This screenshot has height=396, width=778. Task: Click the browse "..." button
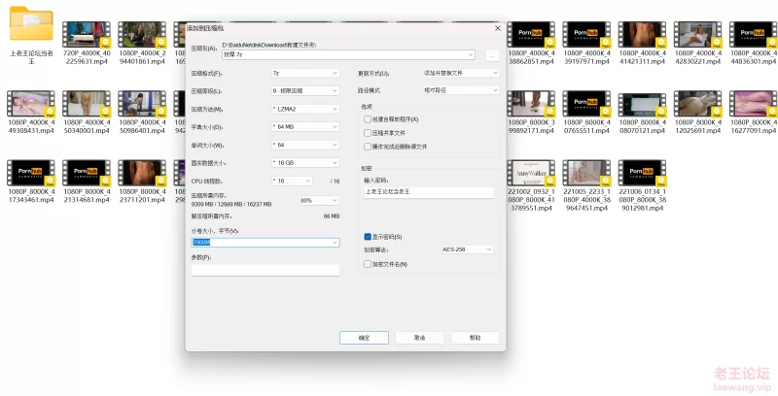[x=492, y=56]
